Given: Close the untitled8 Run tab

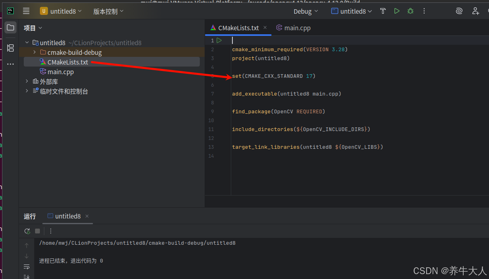Looking at the screenshot, I should pos(87,216).
